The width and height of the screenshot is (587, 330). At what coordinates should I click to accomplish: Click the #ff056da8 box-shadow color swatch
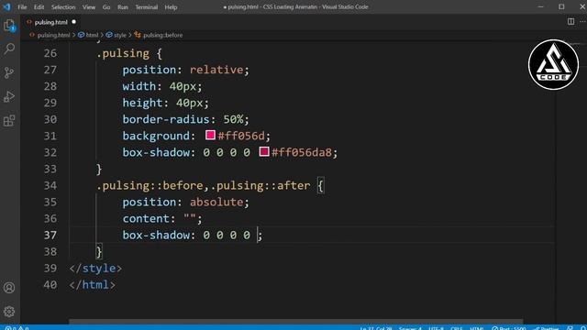tap(264, 151)
